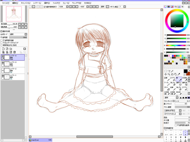This screenshot has height=142, width=190.
Task: Enable the 不透明度保護 preserve opacity checkbox
Action: [x=1, y=40]
